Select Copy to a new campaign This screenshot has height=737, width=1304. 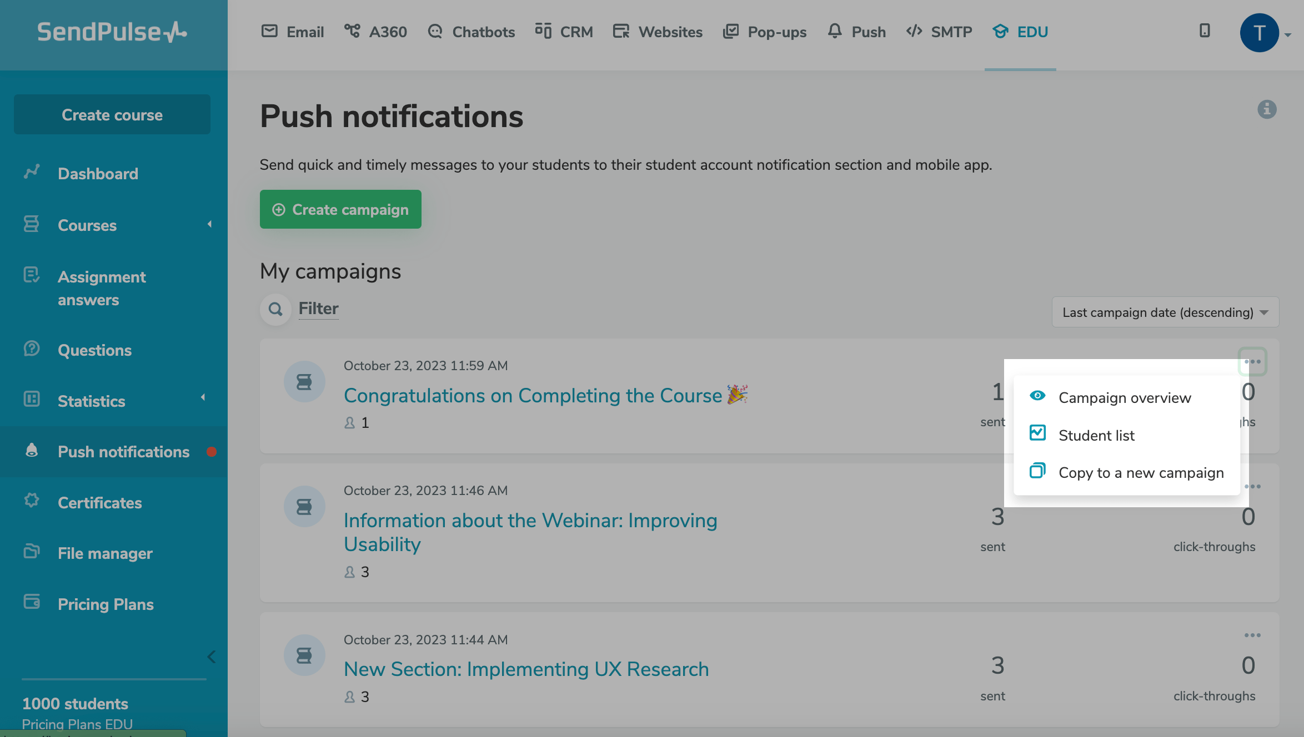(x=1141, y=473)
